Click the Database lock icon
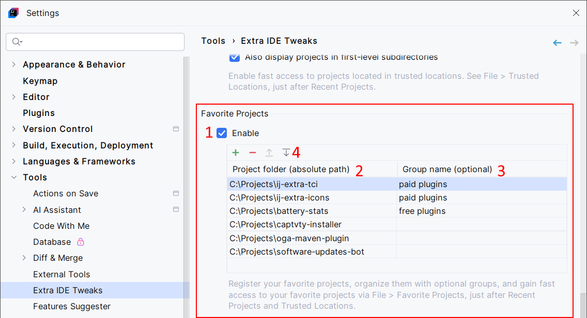587x318 pixels. tap(81, 242)
